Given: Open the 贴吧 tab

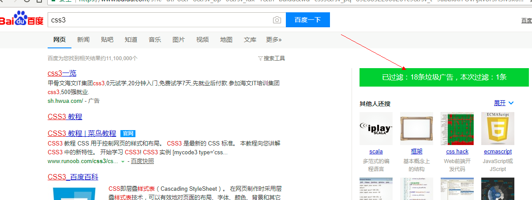Looking at the screenshot, I should click(107, 40).
